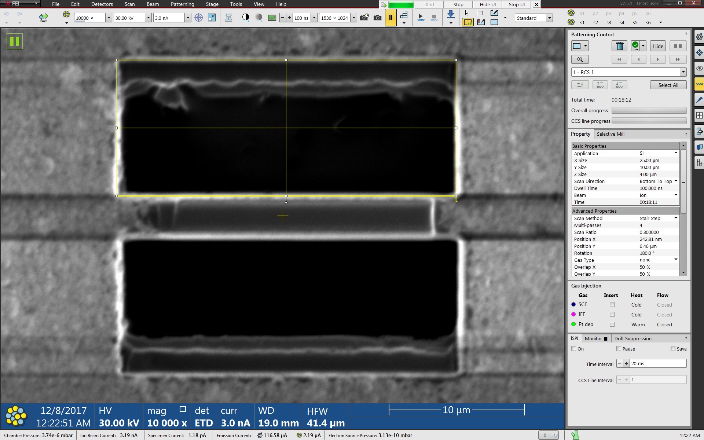Click the zoom-to-pattern magnifier button

click(580, 59)
